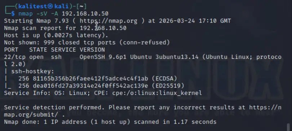Click the -A flag in the command
Screen dimensions: 292x131
tap(54, 14)
